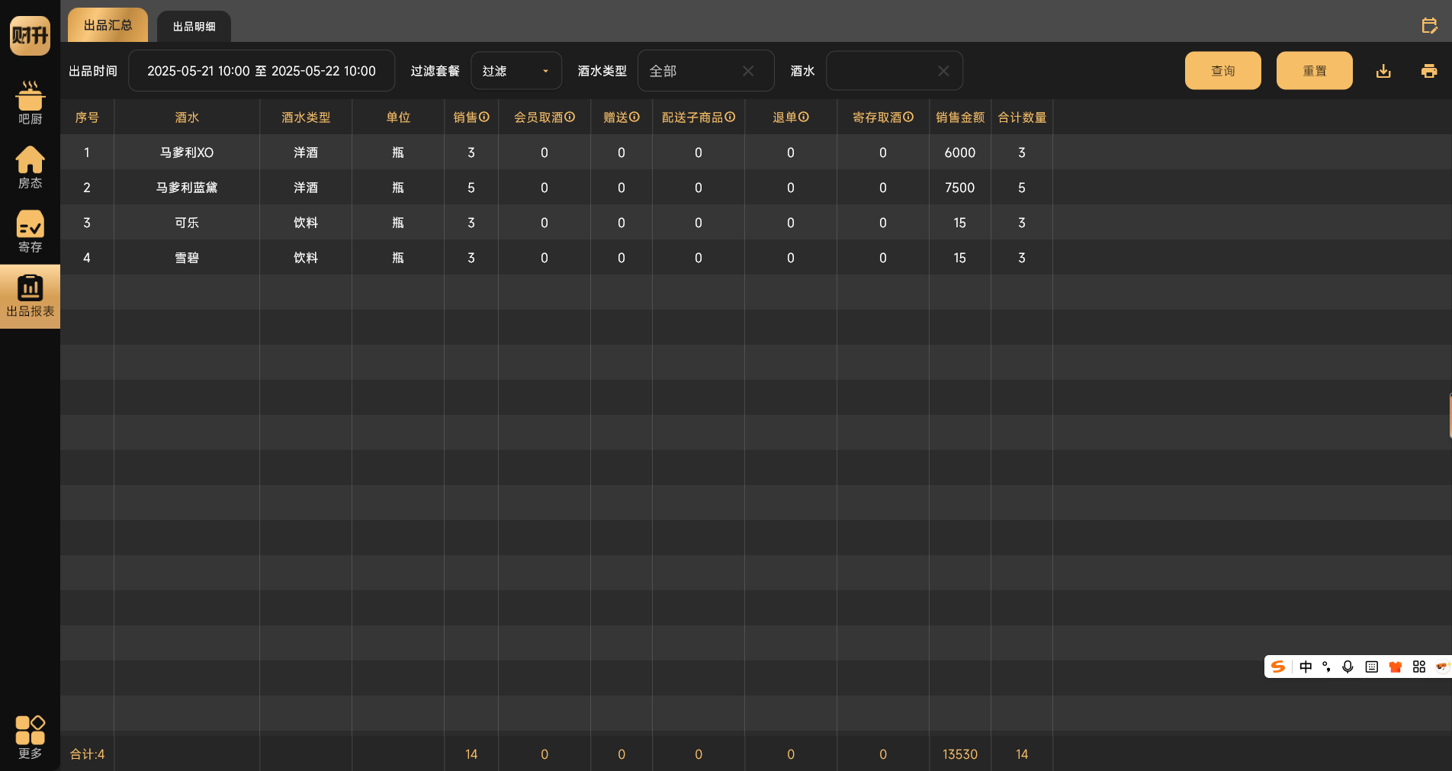Image resolution: width=1452 pixels, height=771 pixels.
Task: Show info tooltip for 配送子商品 column
Action: 730,117
